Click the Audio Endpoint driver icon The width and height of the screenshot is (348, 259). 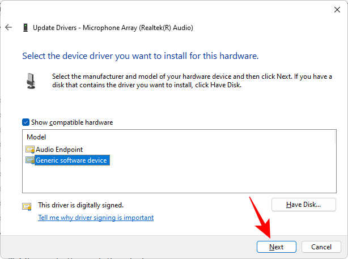pyautogui.click(x=30, y=150)
